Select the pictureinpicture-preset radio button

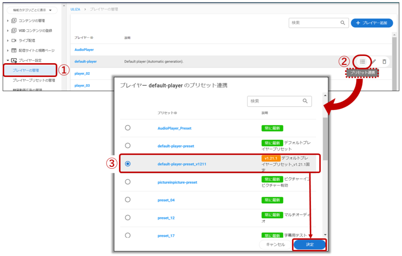pos(128,182)
